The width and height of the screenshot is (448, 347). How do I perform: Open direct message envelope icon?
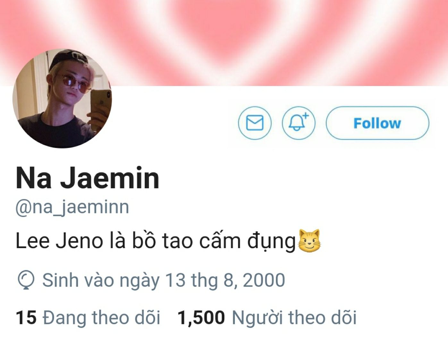255,123
